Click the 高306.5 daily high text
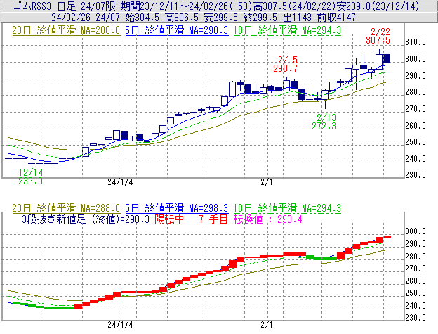The height and width of the screenshot is (334, 438). click(x=182, y=18)
